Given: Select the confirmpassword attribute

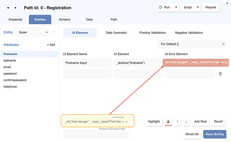Looking at the screenshot, I should [x=15, y=80].
